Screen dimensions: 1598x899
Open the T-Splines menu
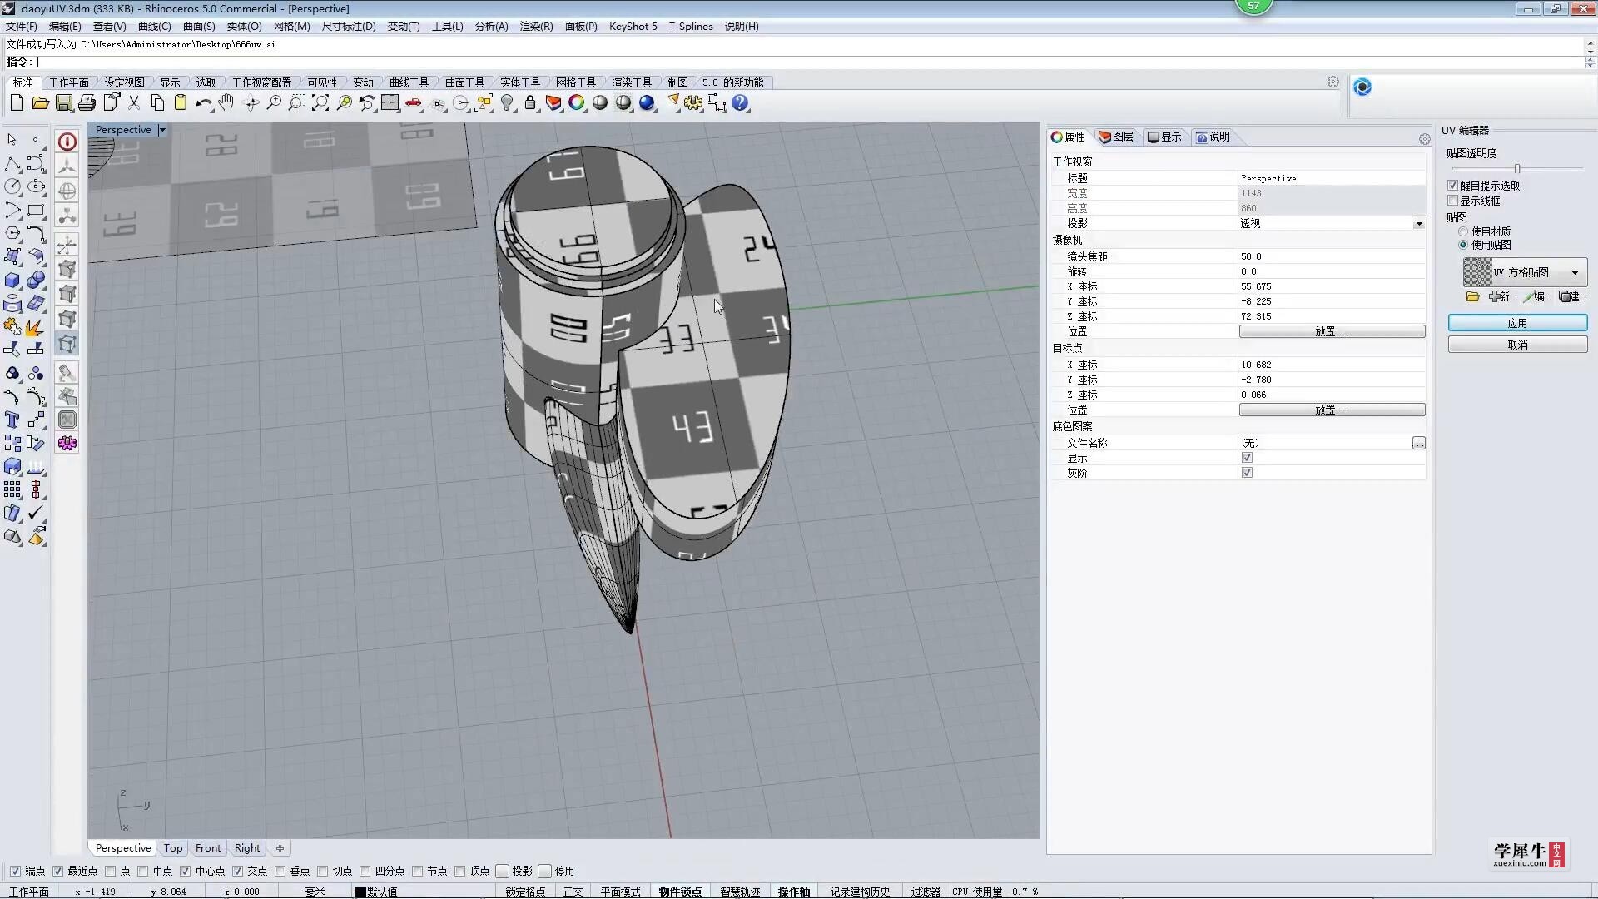coord(691,26)
